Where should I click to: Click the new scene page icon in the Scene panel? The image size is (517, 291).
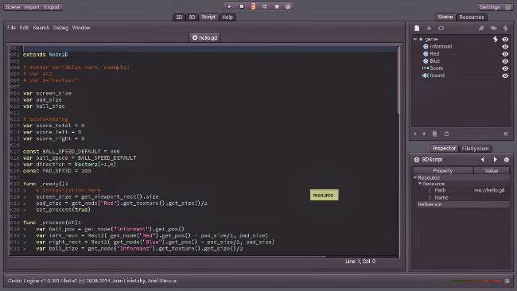[417, 29]
